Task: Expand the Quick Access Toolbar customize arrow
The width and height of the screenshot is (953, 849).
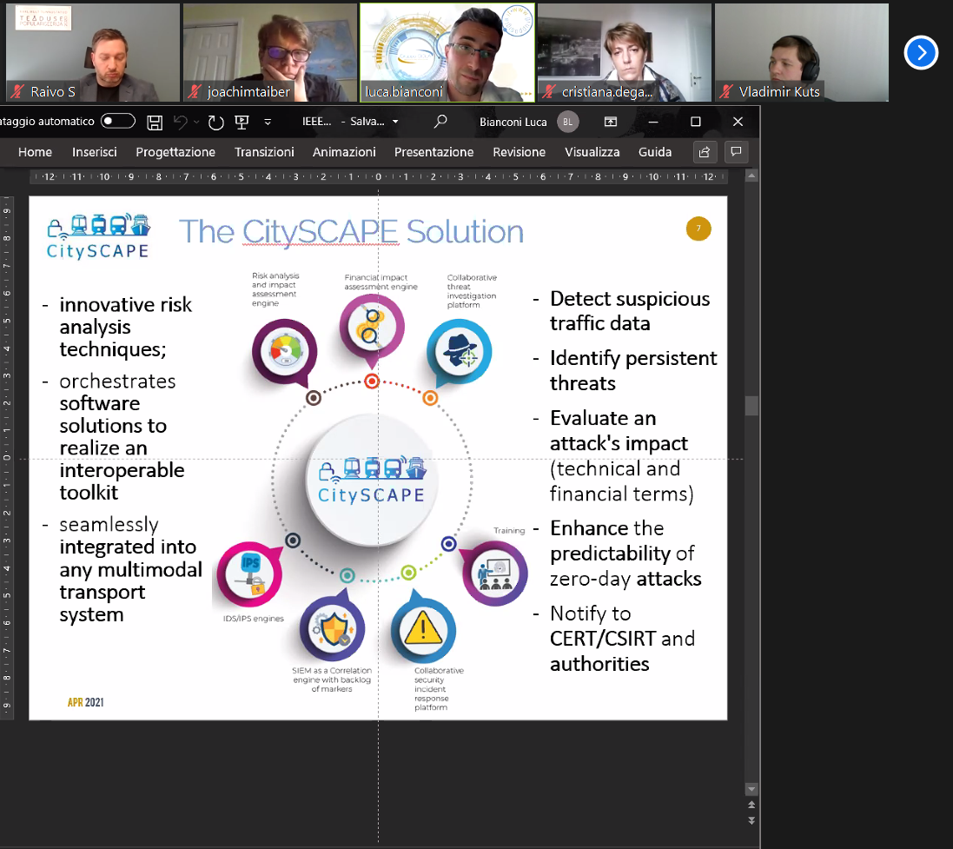Action: pyautogui.click(x=268, y=122)
